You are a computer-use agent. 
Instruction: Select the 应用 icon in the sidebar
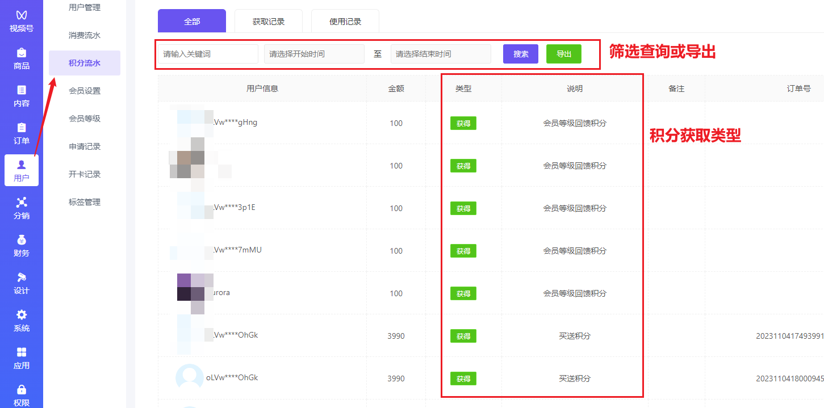21,358
